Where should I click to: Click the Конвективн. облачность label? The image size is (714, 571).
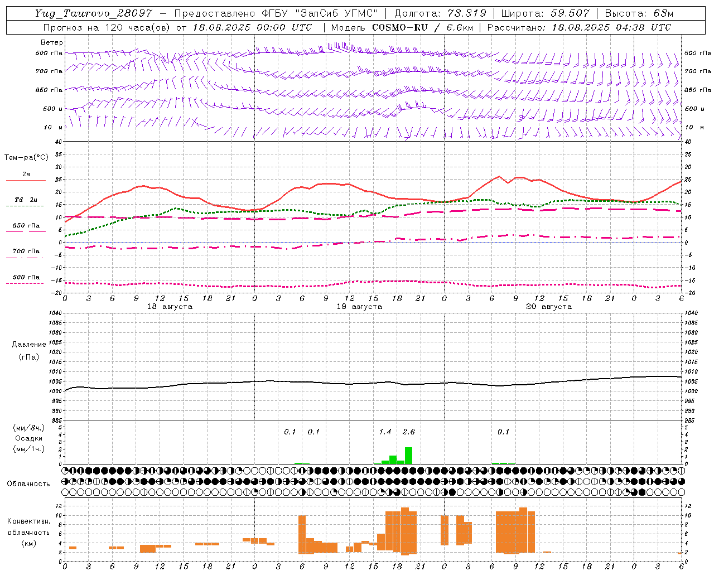28,527
